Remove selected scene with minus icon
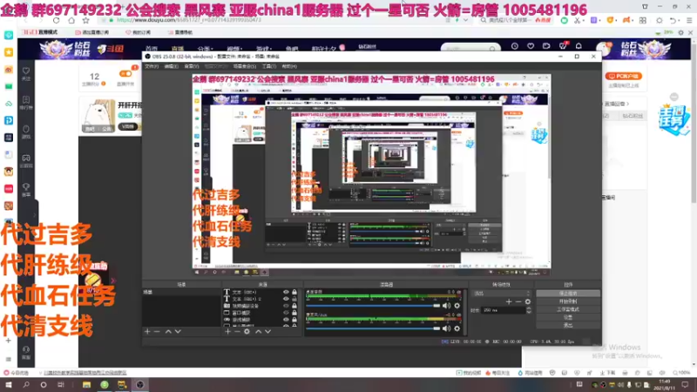697x392 pixels. [157, 332]
